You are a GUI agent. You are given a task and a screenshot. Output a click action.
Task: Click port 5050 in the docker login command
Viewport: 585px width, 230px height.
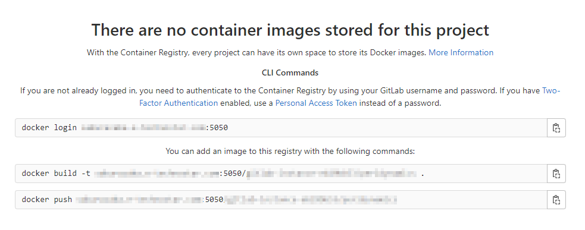pyautogui.click(x=218, y=128)
